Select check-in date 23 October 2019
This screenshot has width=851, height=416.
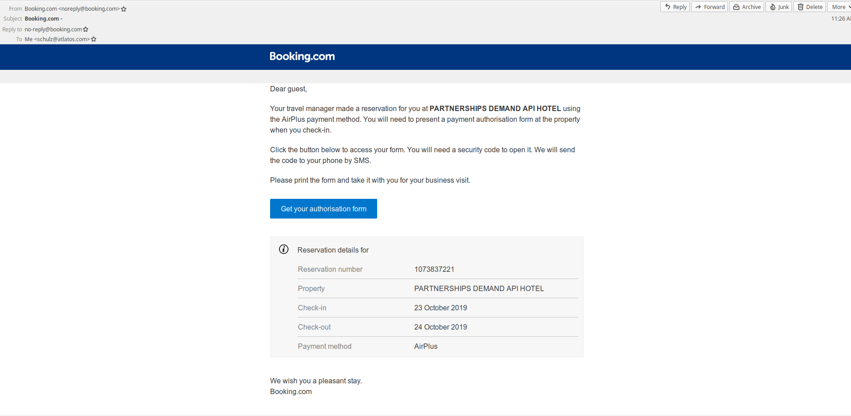click(x=440, y=308)
